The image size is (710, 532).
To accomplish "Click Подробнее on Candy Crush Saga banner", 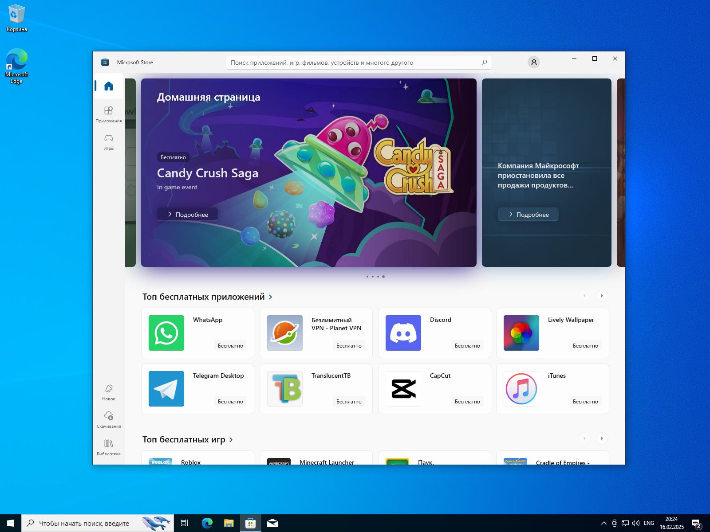I will (187, 214).
